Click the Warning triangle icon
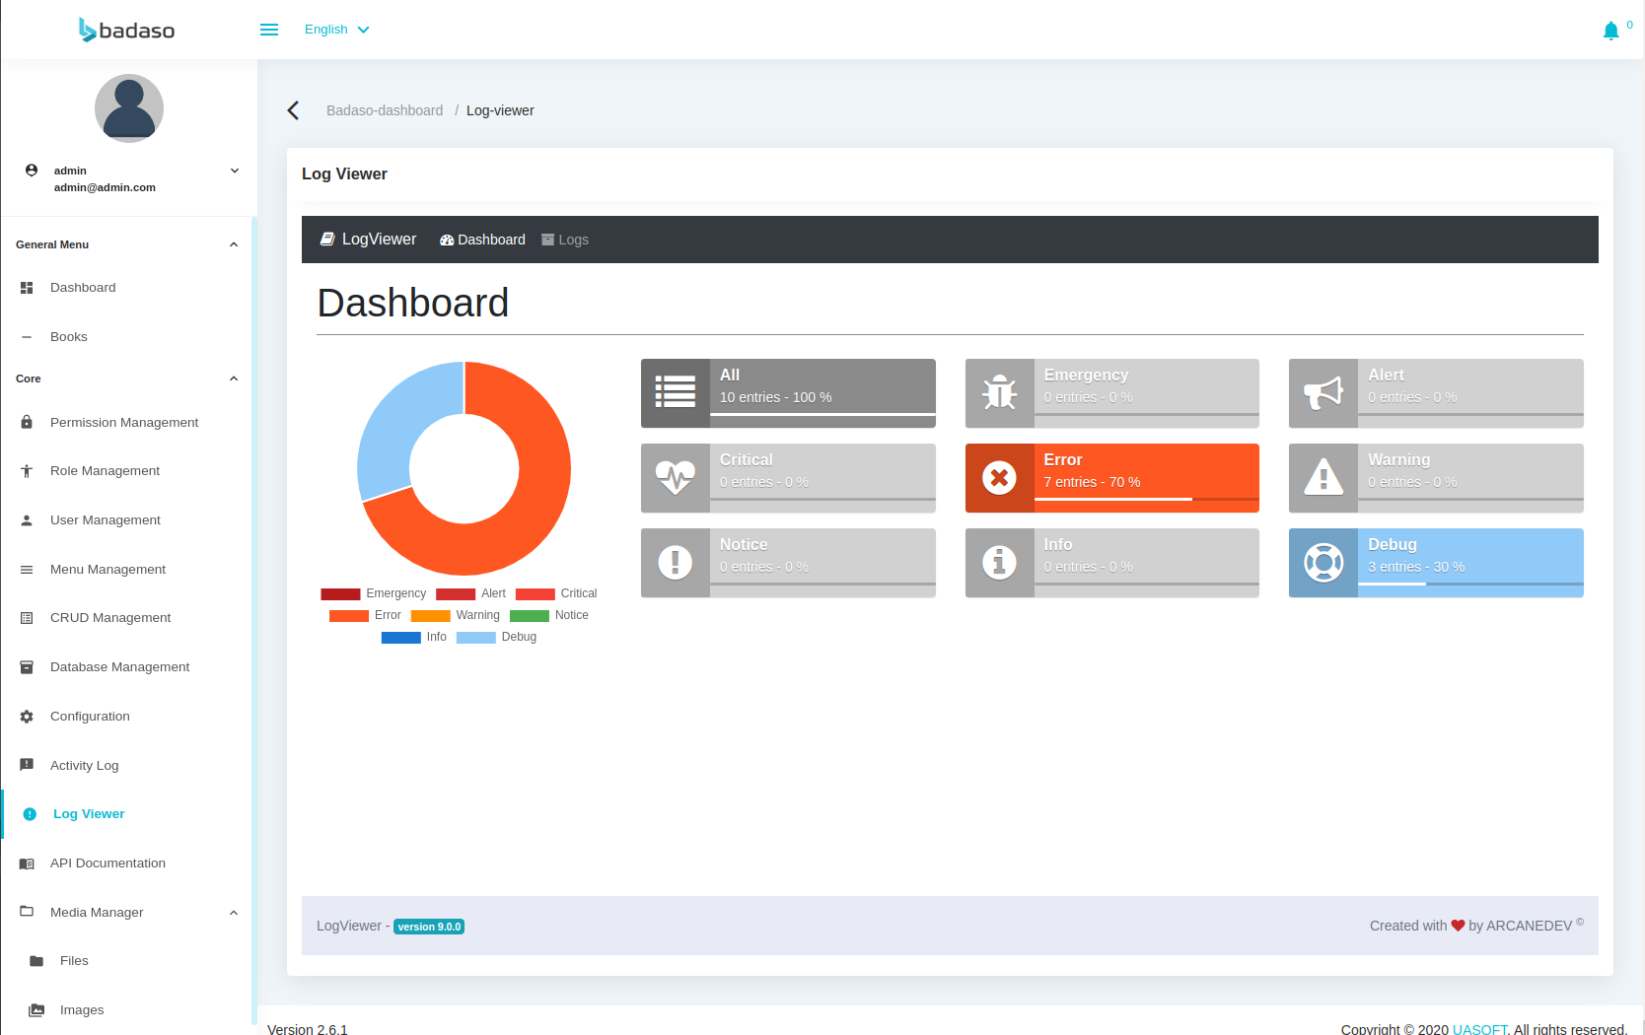The height and width of the screenshot is (1035, 1645). [1323, 478]
